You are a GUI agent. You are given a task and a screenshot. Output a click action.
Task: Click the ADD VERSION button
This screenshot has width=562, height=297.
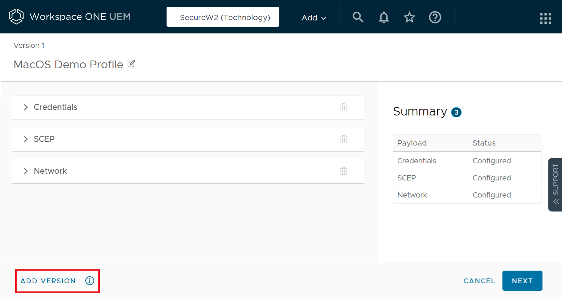click(x=48, y=281)
